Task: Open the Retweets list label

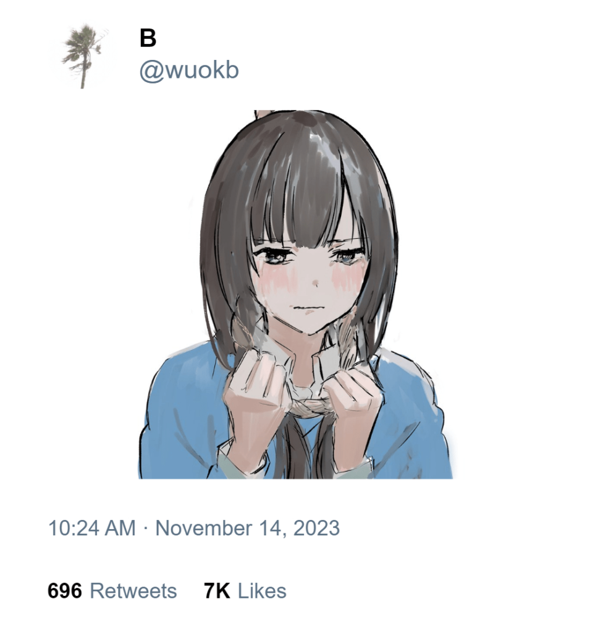Action: pyautogui.click(x=133, y=591)
